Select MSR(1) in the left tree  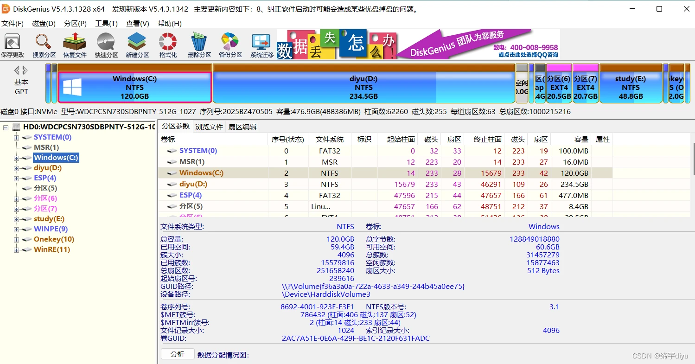tap(46, 147)
